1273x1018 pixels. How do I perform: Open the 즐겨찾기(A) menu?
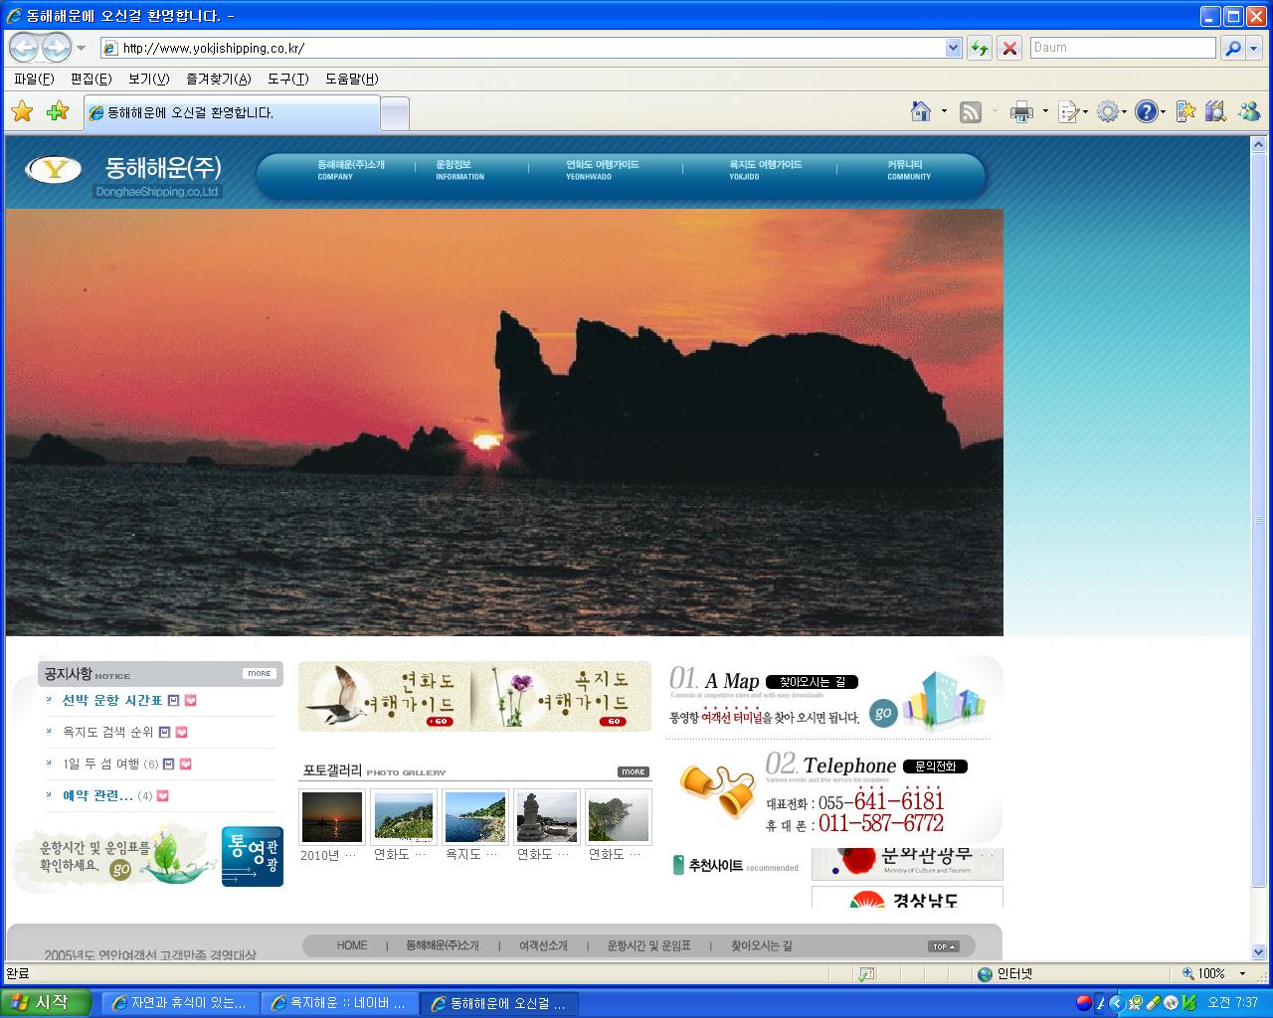pyautogui.click(x=218, y=79)
